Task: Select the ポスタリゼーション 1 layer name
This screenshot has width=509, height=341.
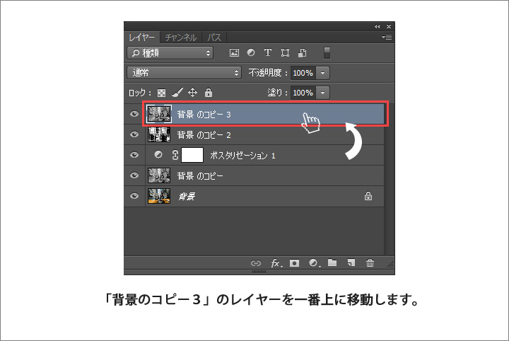Action: [x=242, y=155]
